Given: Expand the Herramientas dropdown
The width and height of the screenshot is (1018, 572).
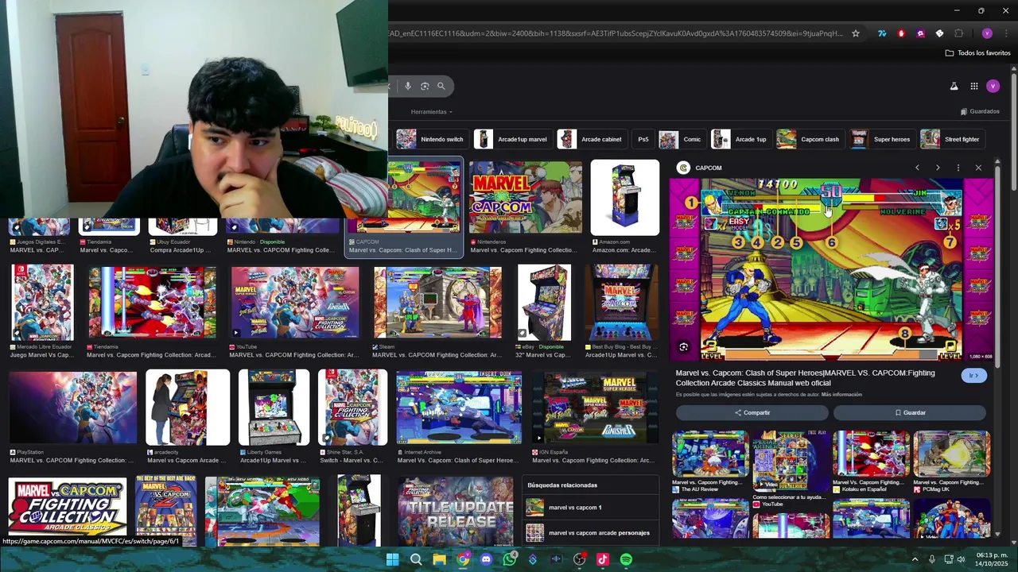Looking at the screenshot, I should [431, 112].
